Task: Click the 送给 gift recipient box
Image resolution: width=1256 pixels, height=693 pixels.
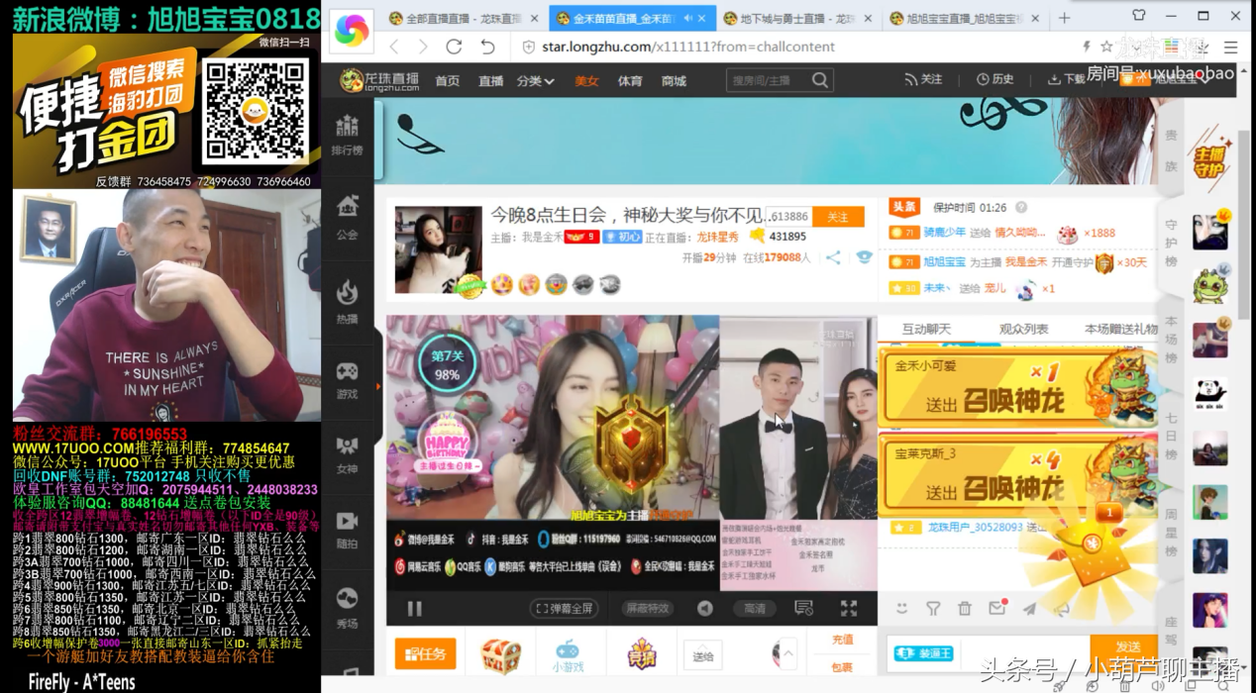Action: (x=702, y=655)
